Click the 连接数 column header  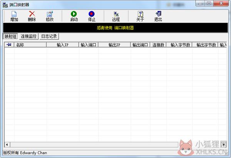tap(158, 45)
